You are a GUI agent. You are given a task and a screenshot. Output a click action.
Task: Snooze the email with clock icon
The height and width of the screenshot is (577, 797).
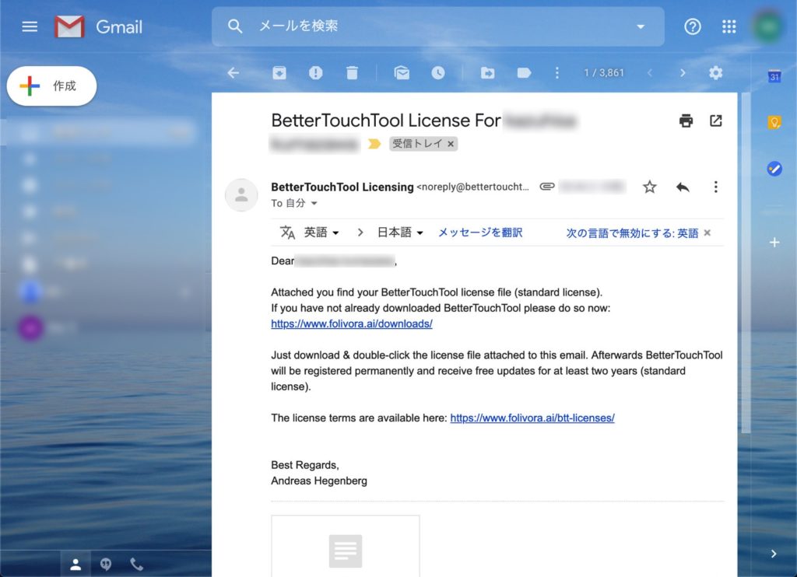point(438,72)
